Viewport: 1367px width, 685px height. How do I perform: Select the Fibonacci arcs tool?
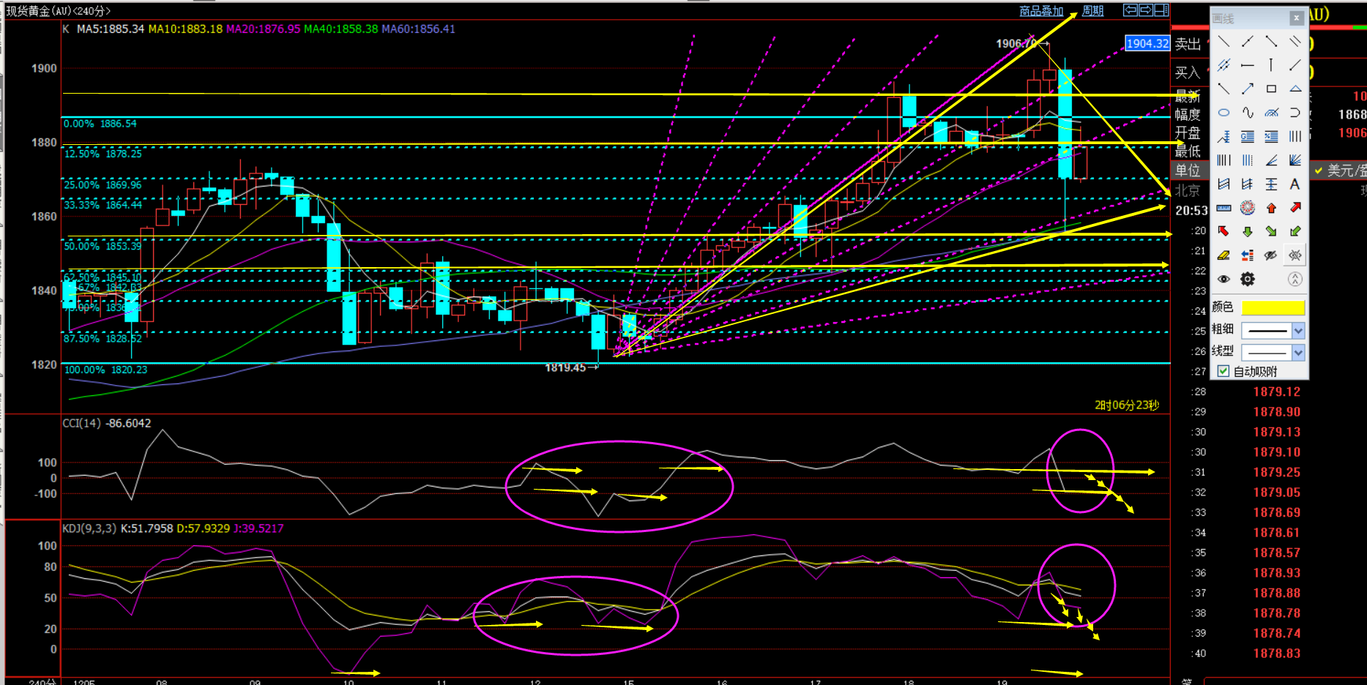1271,113
